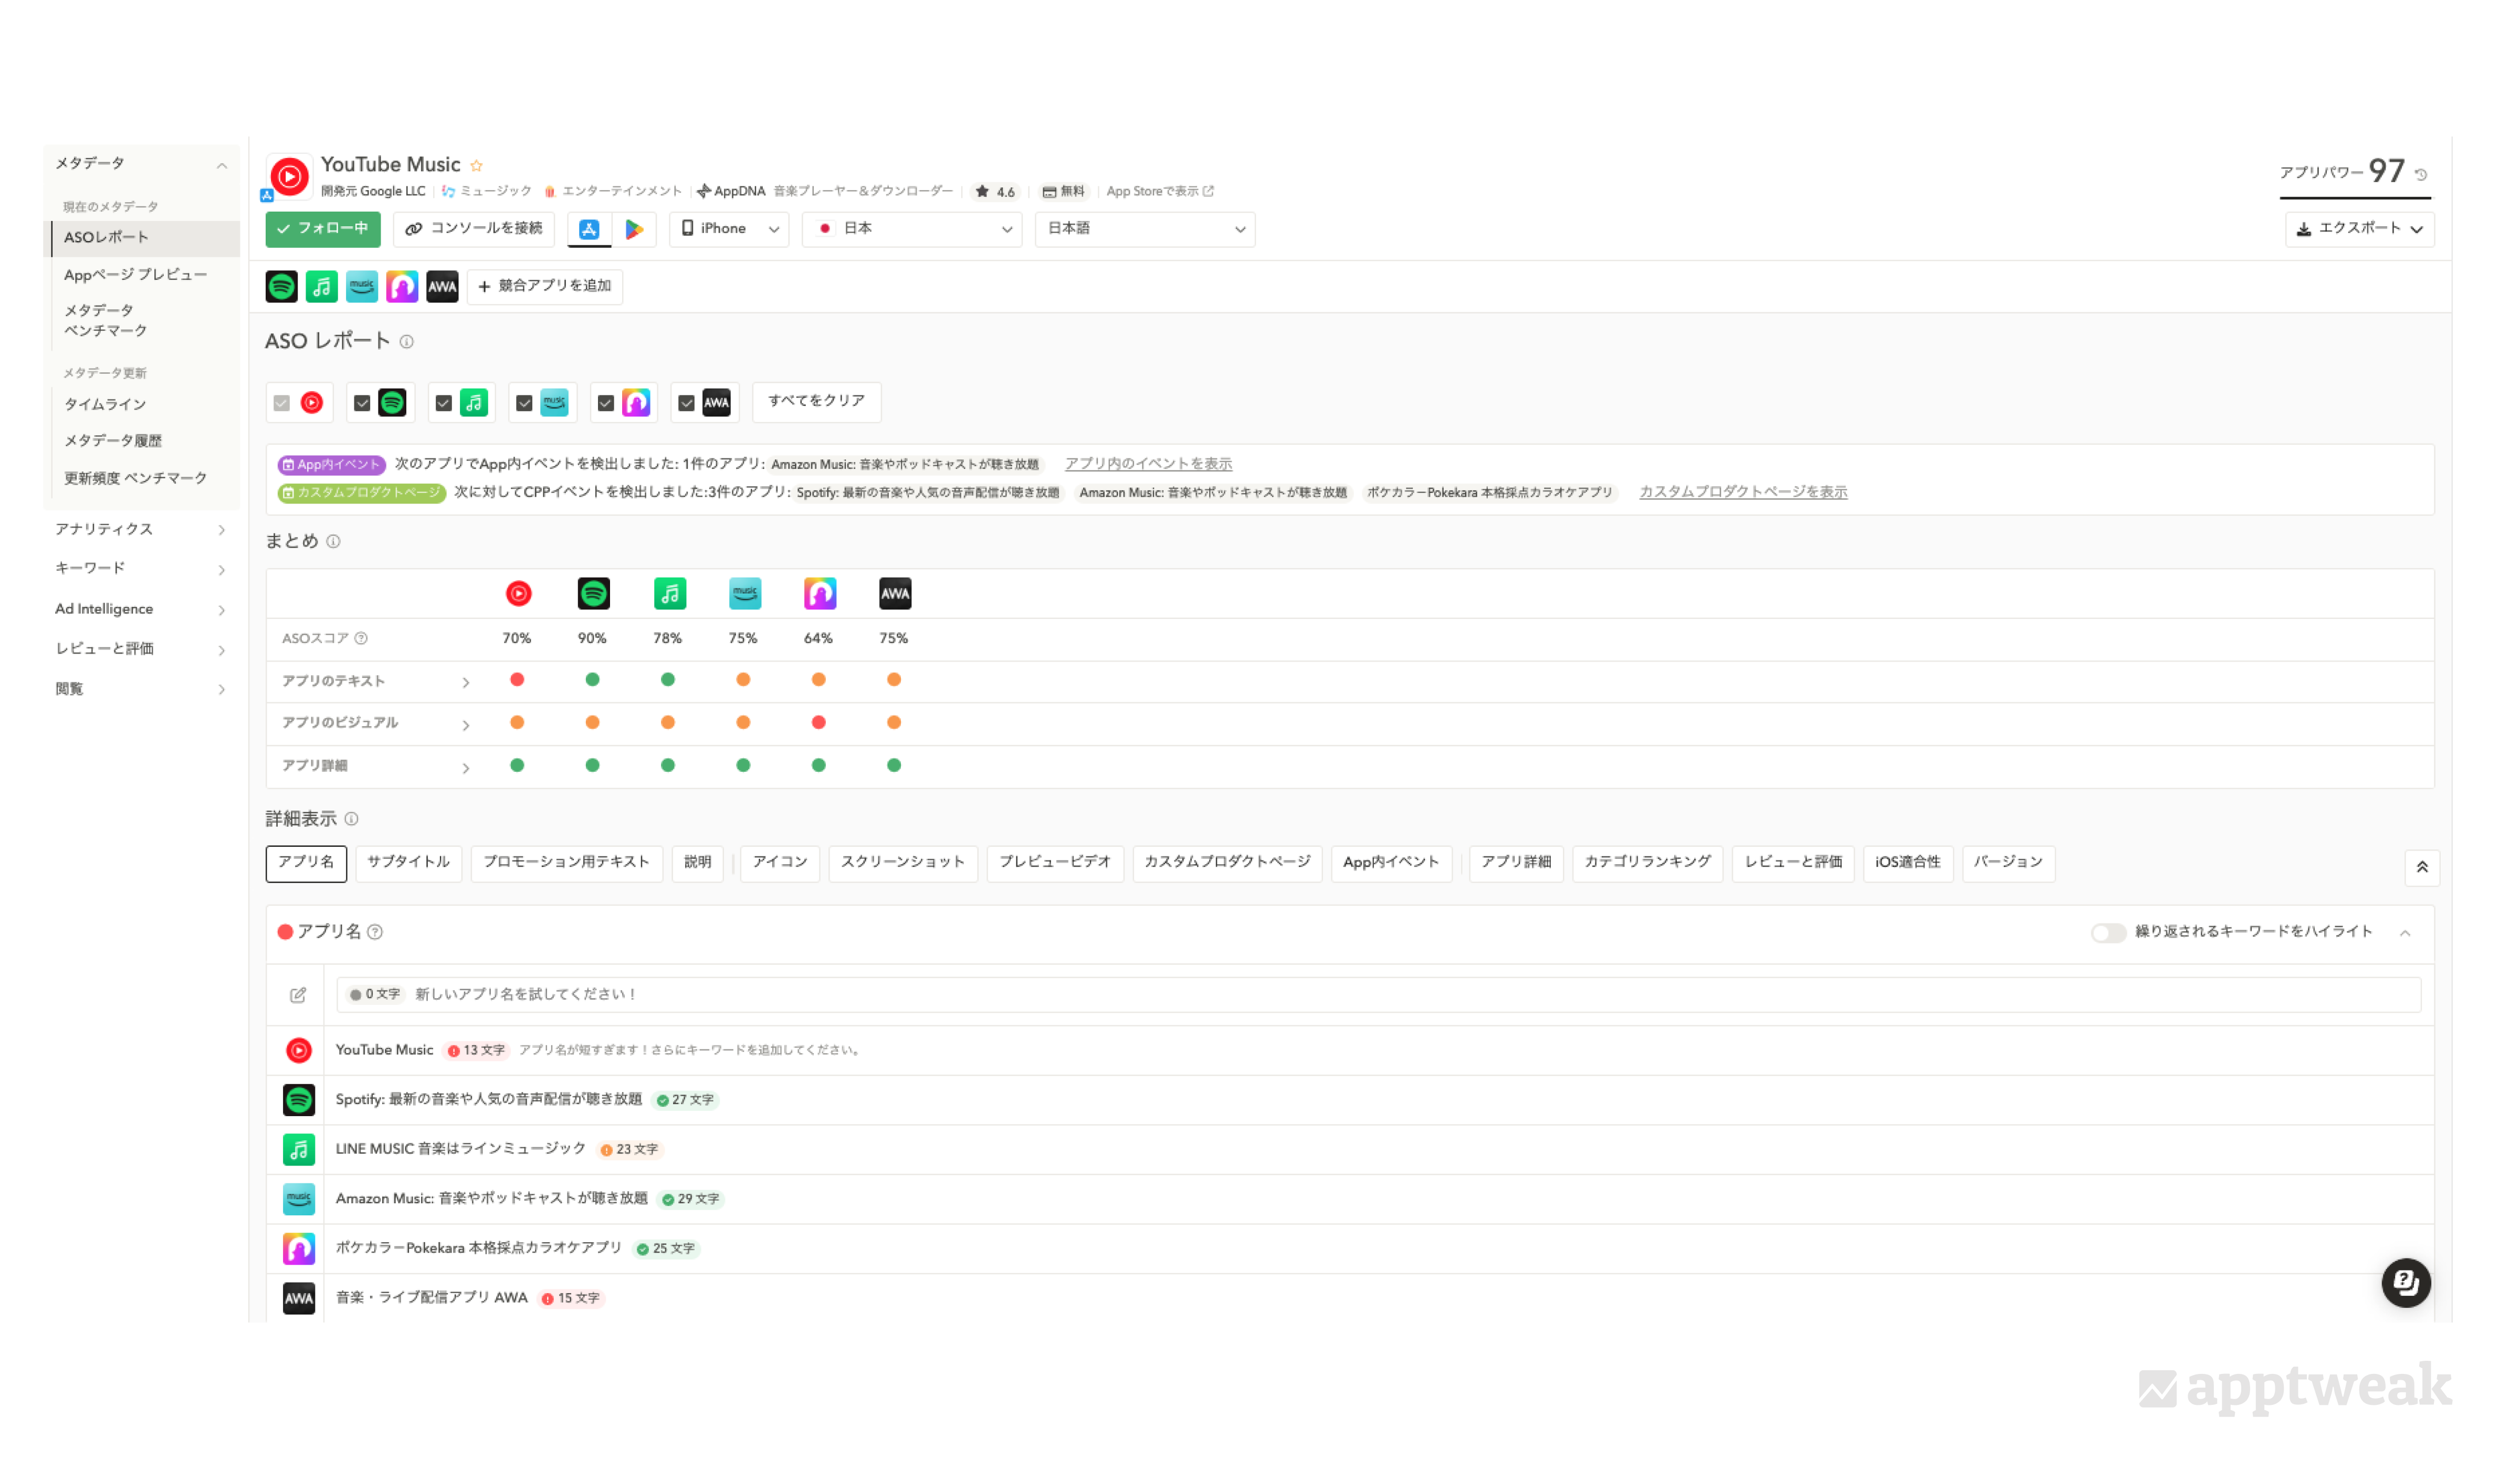The width and height of the screenshot is (2520, 1470).
Task: Open App ページ プレビュー in sidebar
Action: (x=135, y=275)
